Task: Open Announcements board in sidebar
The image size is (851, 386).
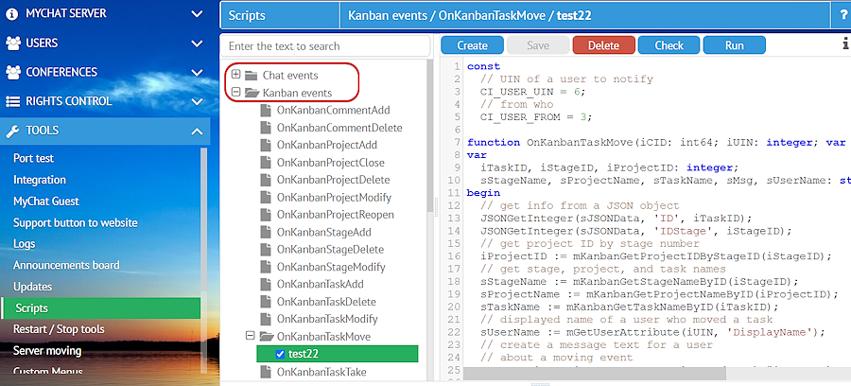Action: pyautogui.click(x=66, y=265)
